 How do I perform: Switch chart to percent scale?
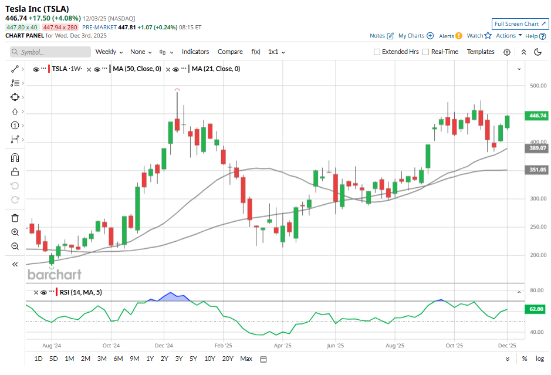(x=525, y=359)
